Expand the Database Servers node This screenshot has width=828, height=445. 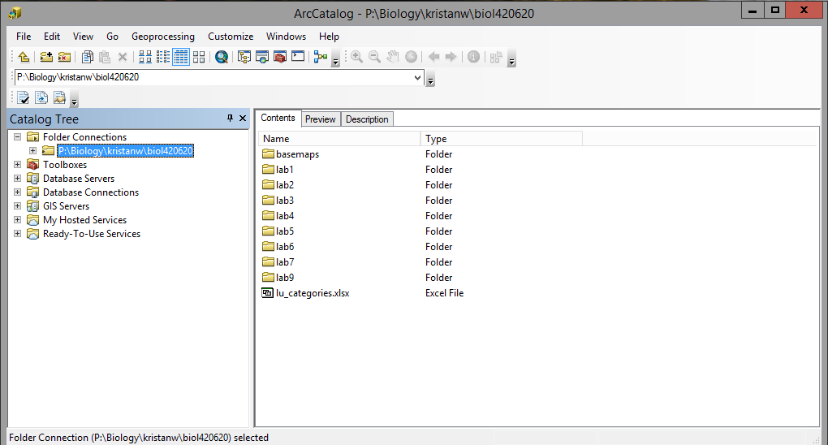(17, 178)
